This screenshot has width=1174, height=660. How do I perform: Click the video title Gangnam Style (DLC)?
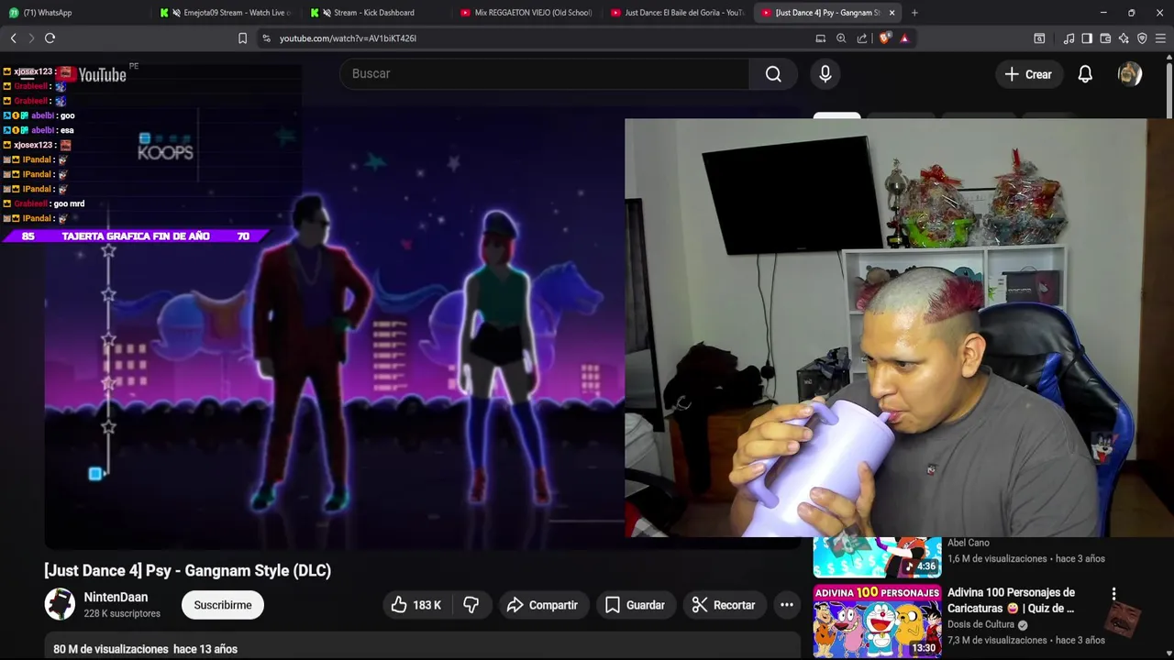187,570
